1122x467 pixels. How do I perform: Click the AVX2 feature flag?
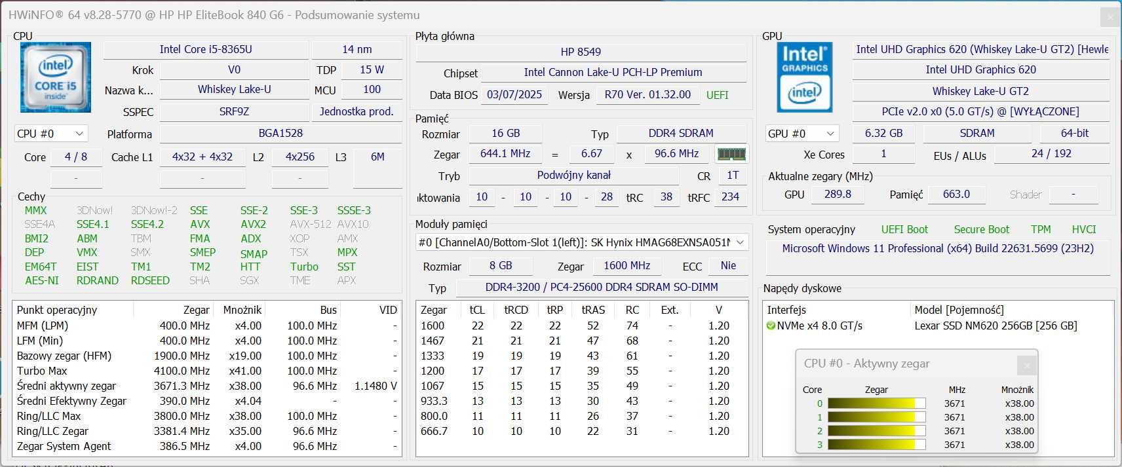point(253,225)
